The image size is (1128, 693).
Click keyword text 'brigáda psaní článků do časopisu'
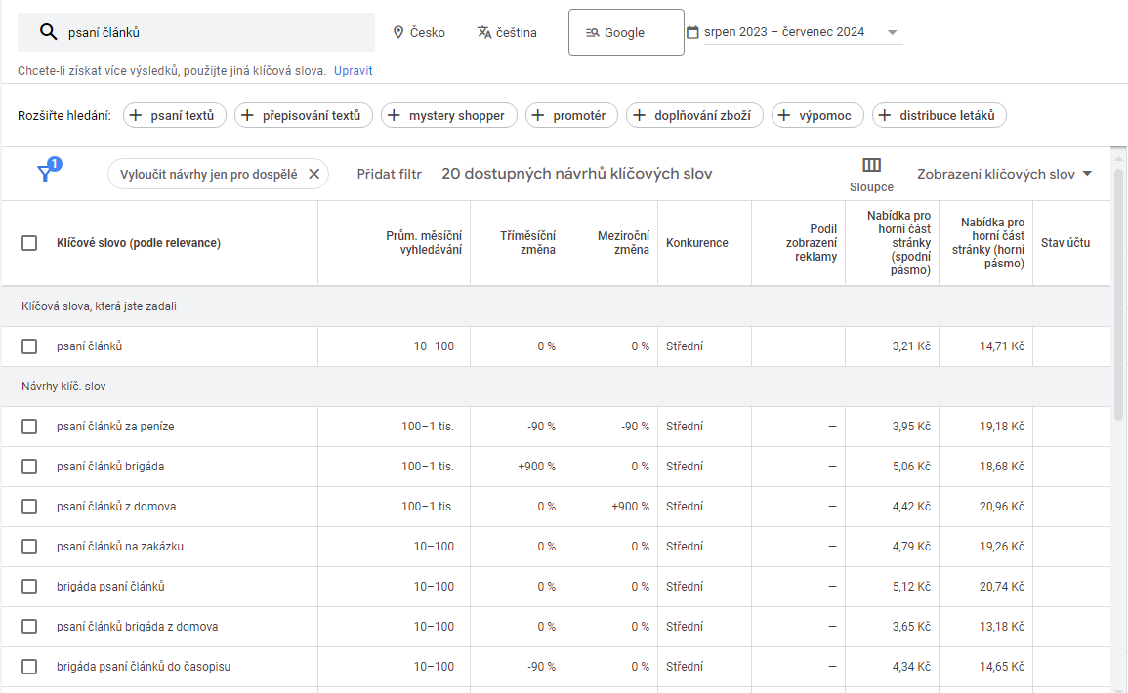[144, 667]
